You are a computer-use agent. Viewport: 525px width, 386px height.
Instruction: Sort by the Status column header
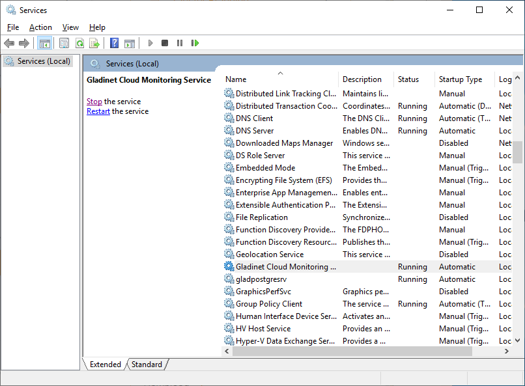(414, 79)
